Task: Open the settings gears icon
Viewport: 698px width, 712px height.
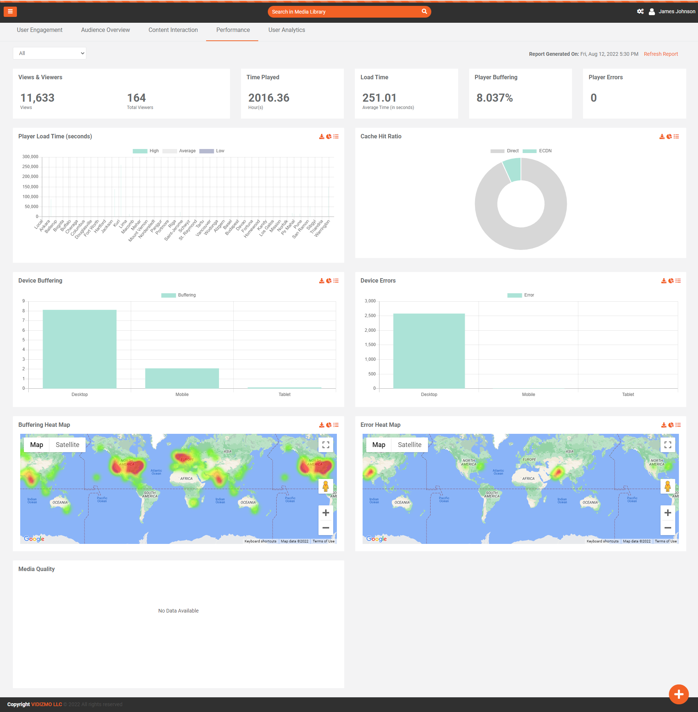Action: pos(640,12)
